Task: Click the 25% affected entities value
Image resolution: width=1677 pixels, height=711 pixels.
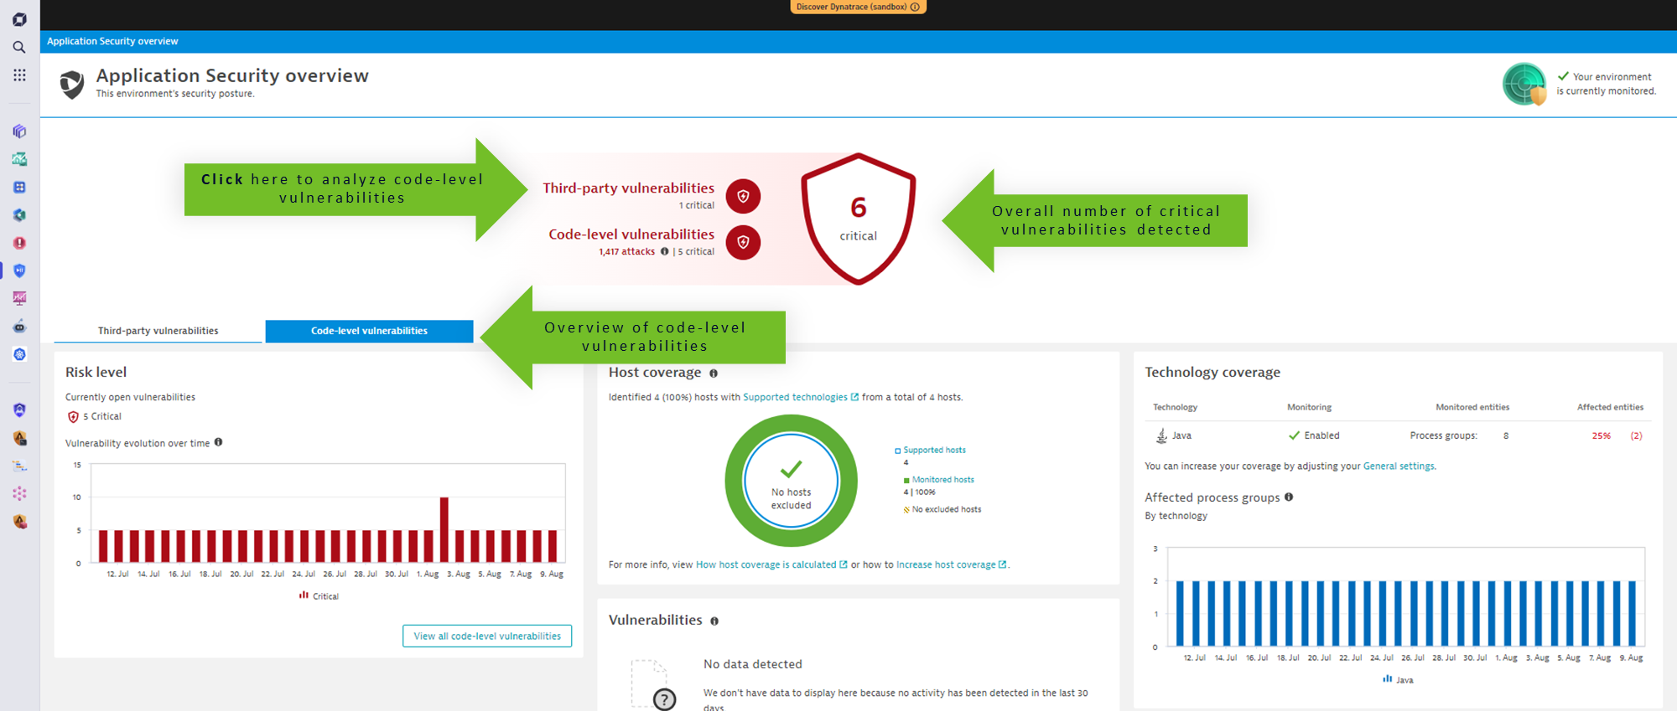Action: coord(1601,435)
